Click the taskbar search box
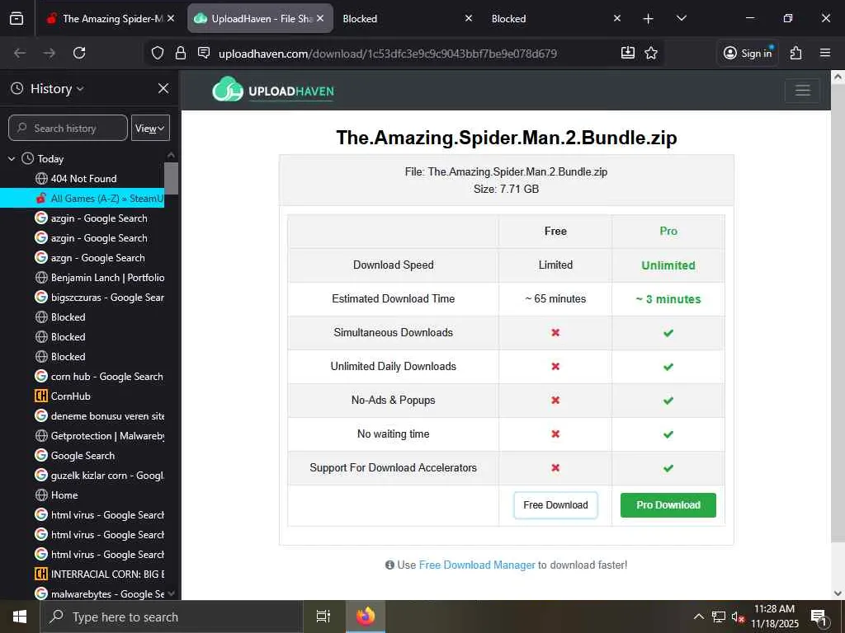 tap(172, 617)
